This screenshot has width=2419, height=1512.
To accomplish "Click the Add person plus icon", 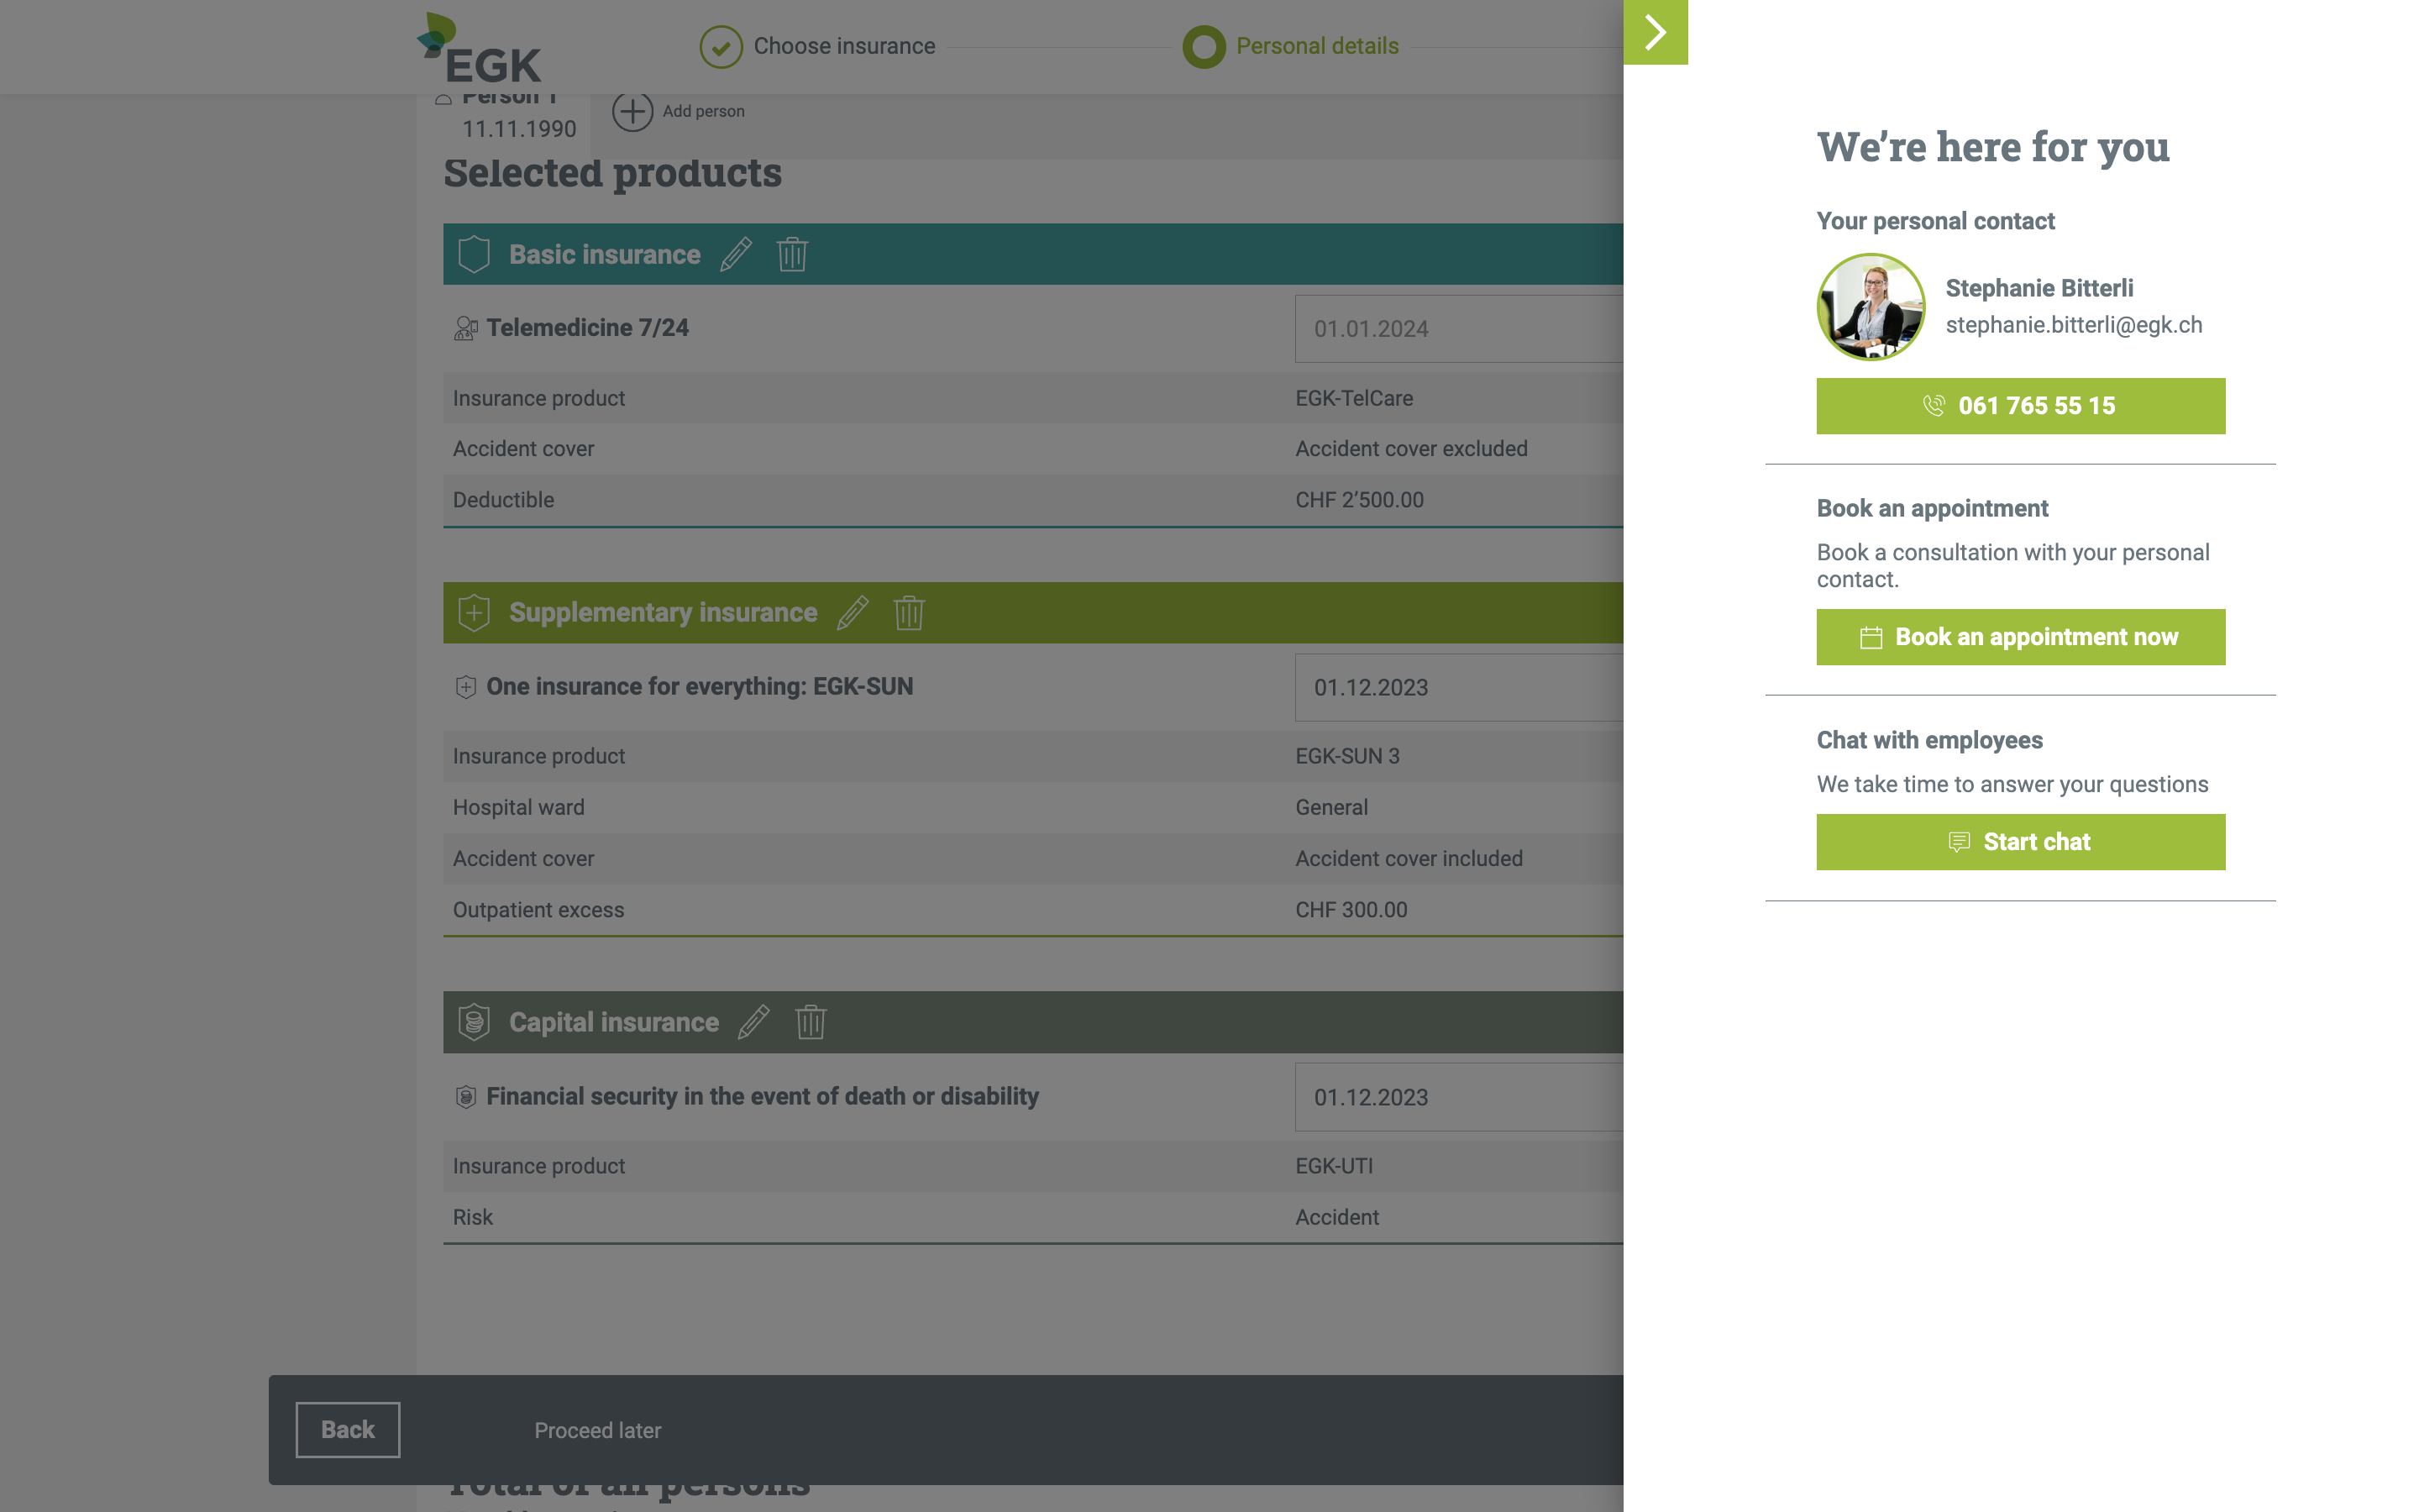I will [632, 111].
